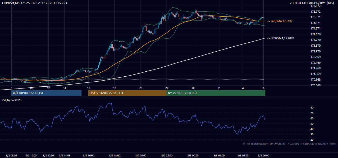
Task: Click the RSI 50 level label
Action: [x=312, y=124]
